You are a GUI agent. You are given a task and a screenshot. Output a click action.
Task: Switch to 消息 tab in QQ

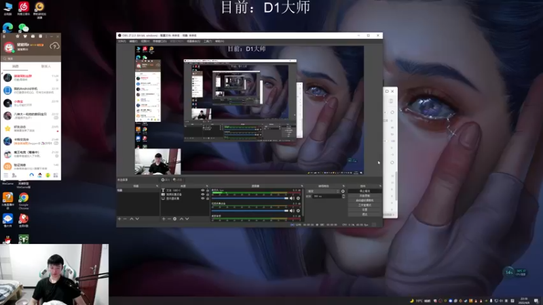point(16,66)
